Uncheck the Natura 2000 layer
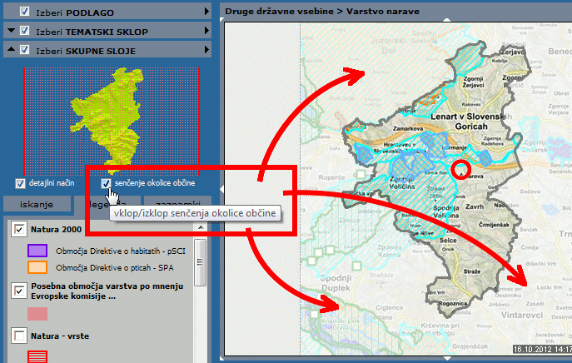 20,229
